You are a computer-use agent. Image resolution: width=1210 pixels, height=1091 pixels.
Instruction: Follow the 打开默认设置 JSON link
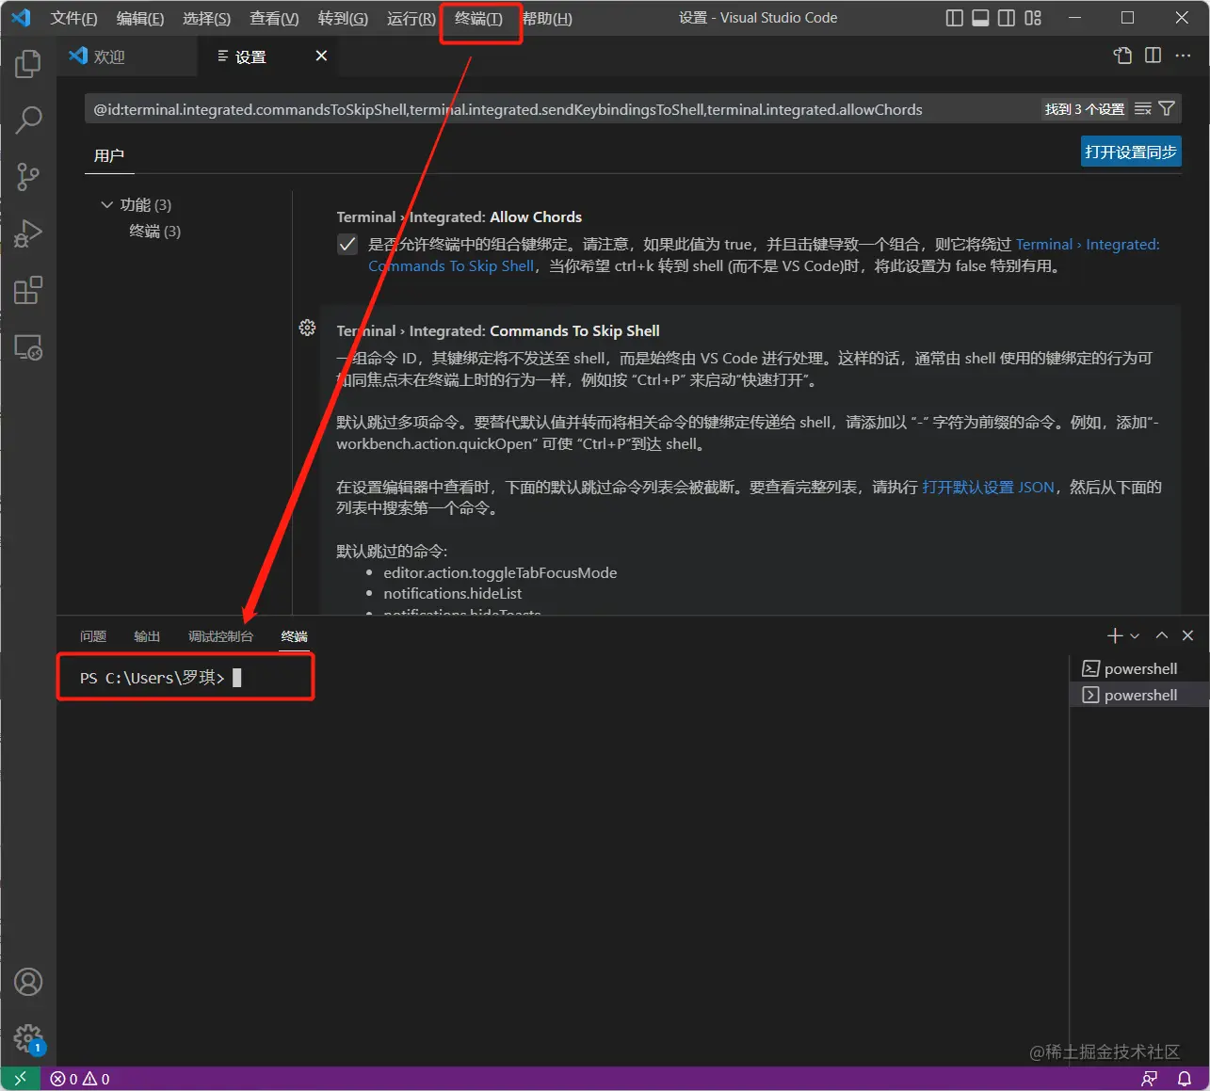988,487
